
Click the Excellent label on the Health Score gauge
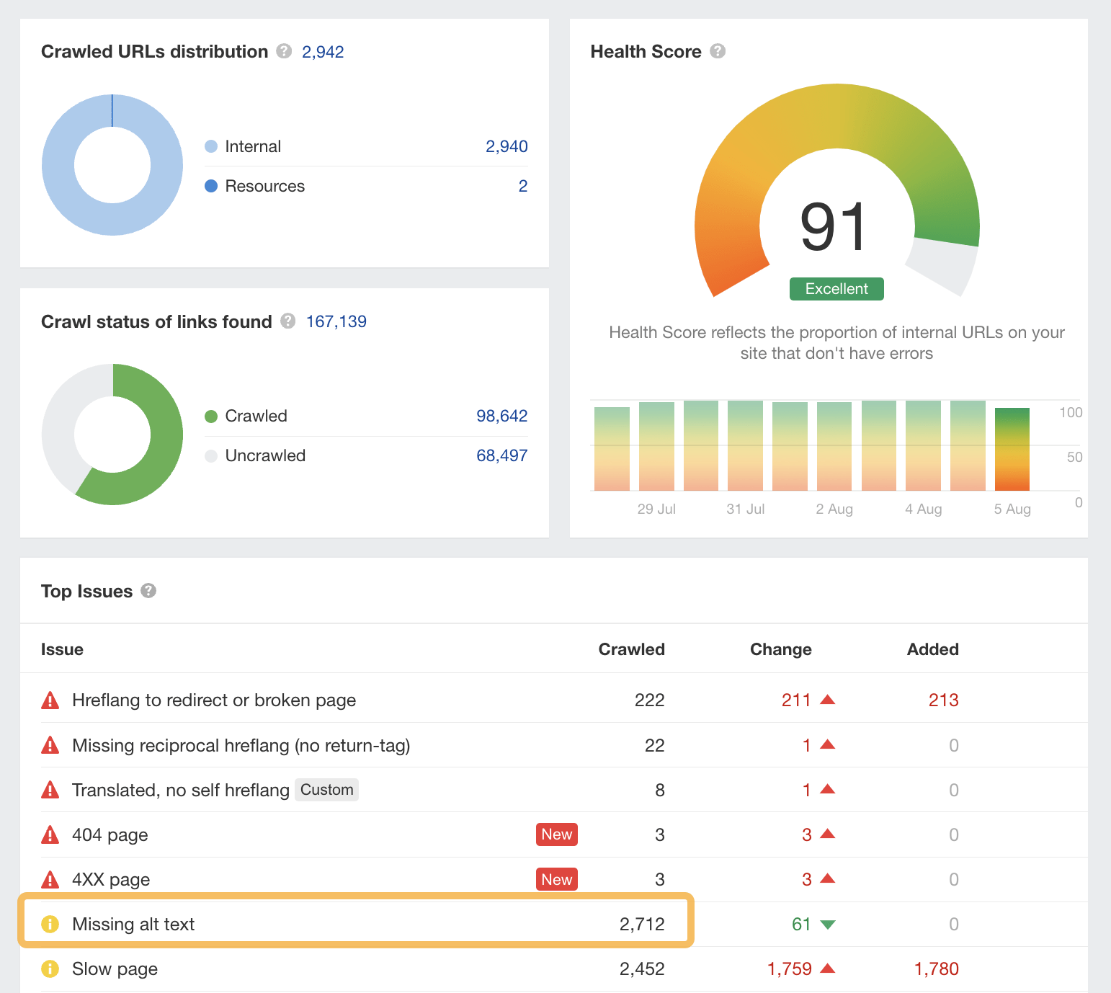point(836,288)
